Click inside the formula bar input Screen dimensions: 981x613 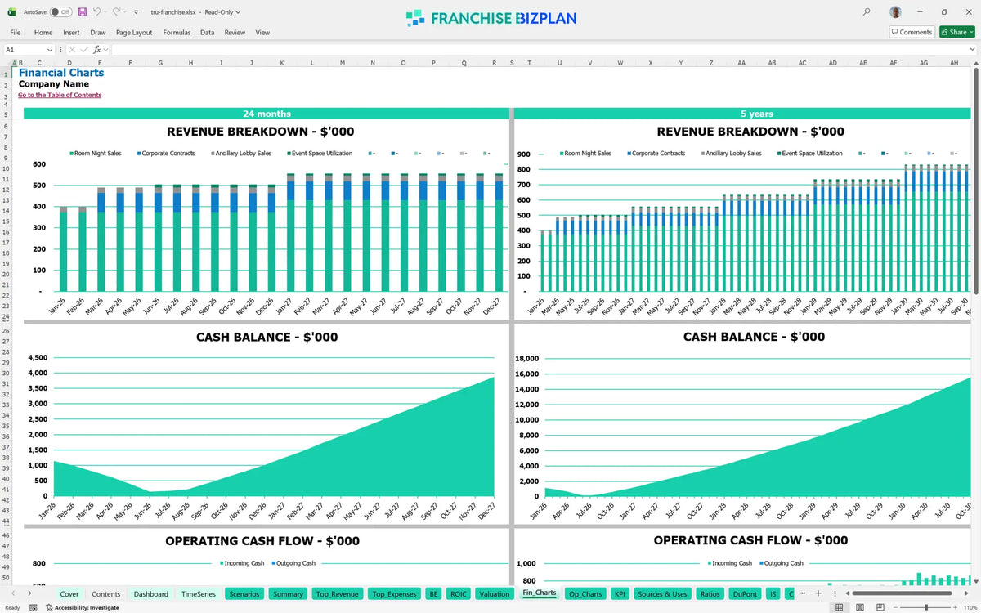point(538,50)
